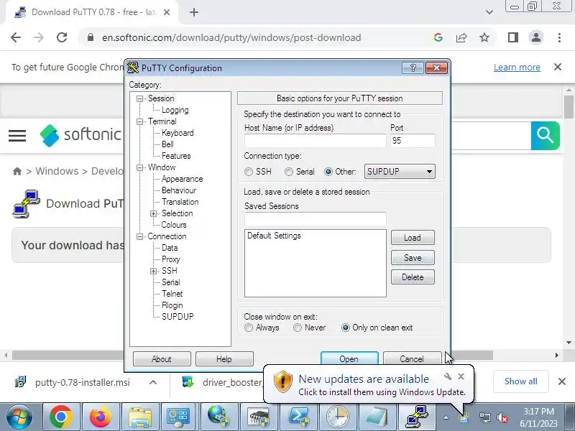The width and height of the screenshot is (575, 431).
Task: Click the Saved Sessions name field
Action: 316,219
